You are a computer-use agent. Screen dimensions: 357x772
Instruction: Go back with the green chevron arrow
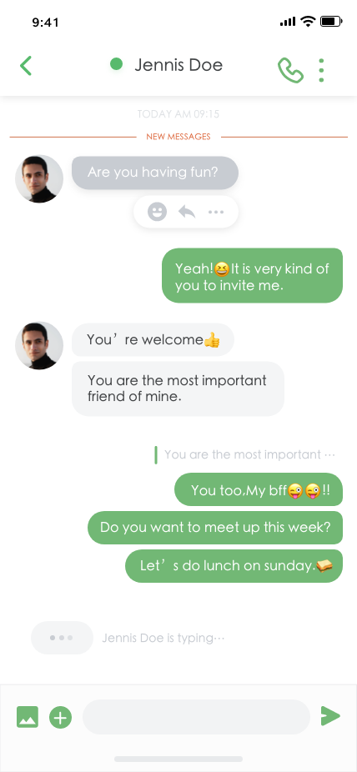point(26,66)
